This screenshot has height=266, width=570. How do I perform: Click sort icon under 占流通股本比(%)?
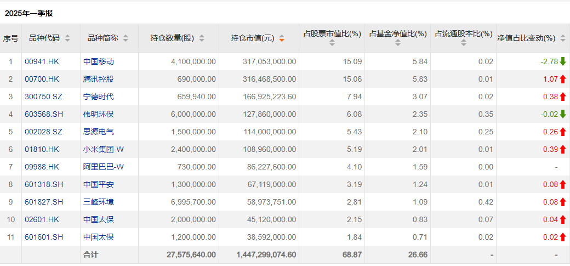[x=464, y=43]
